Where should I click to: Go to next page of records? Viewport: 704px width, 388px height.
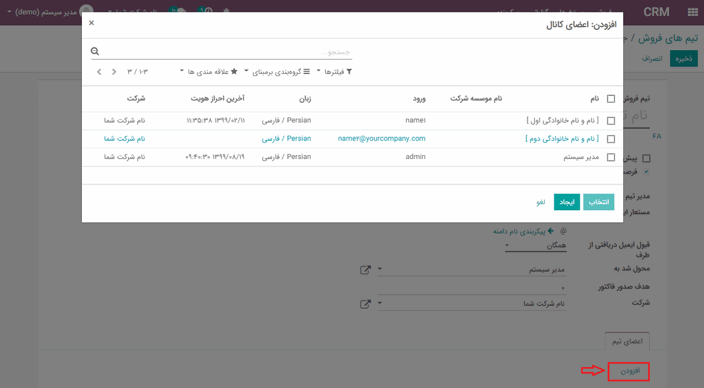coord(99,72)
